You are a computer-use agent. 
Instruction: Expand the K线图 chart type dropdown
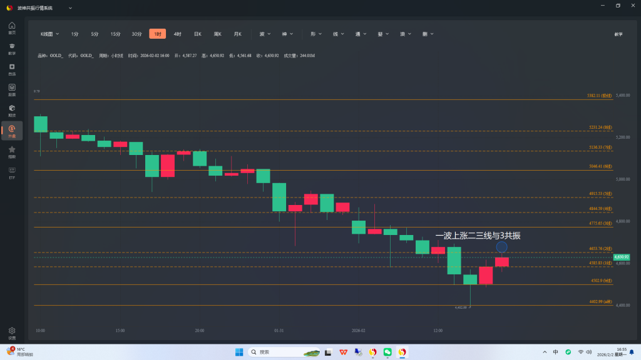click(49, 34)
